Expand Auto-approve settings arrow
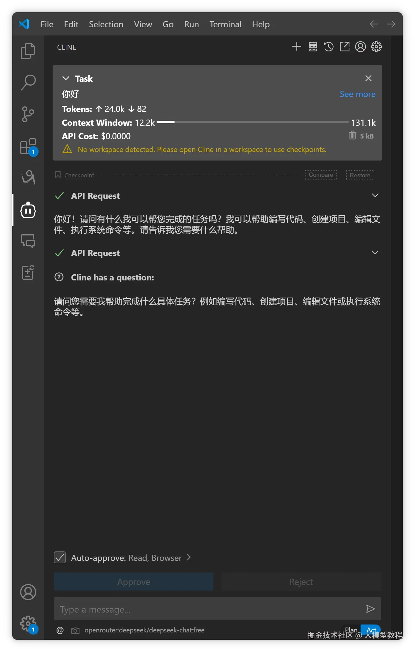 189,558
